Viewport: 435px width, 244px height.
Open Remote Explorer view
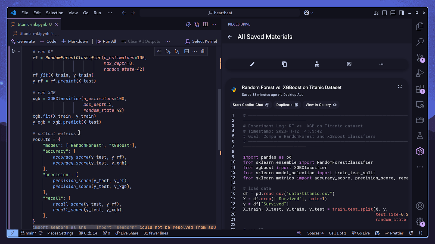click(x=420, y=105)
